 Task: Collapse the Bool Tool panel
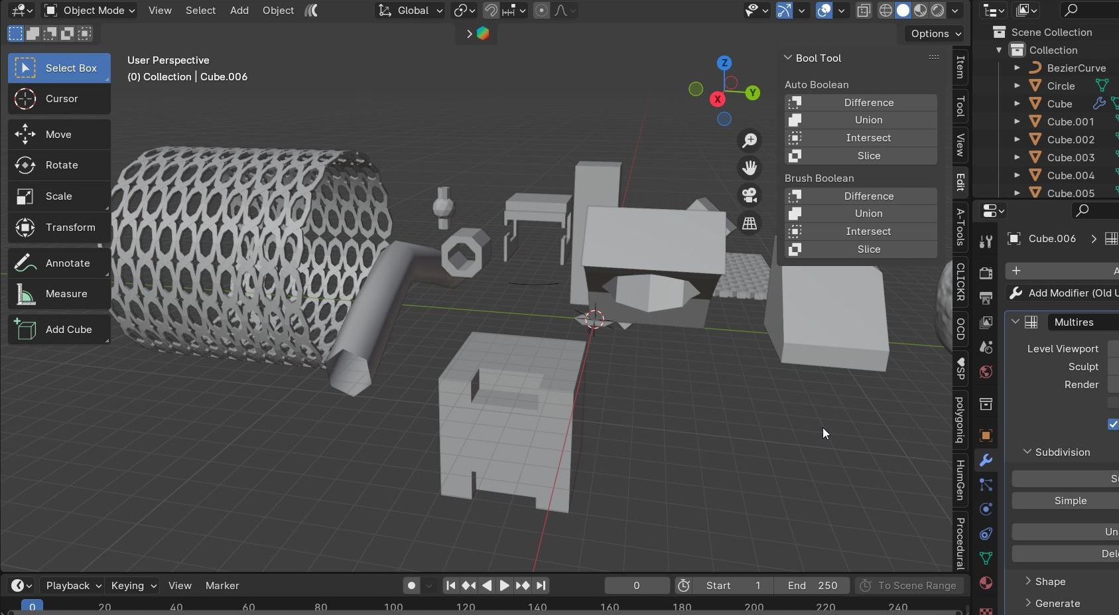coord(788,58)
